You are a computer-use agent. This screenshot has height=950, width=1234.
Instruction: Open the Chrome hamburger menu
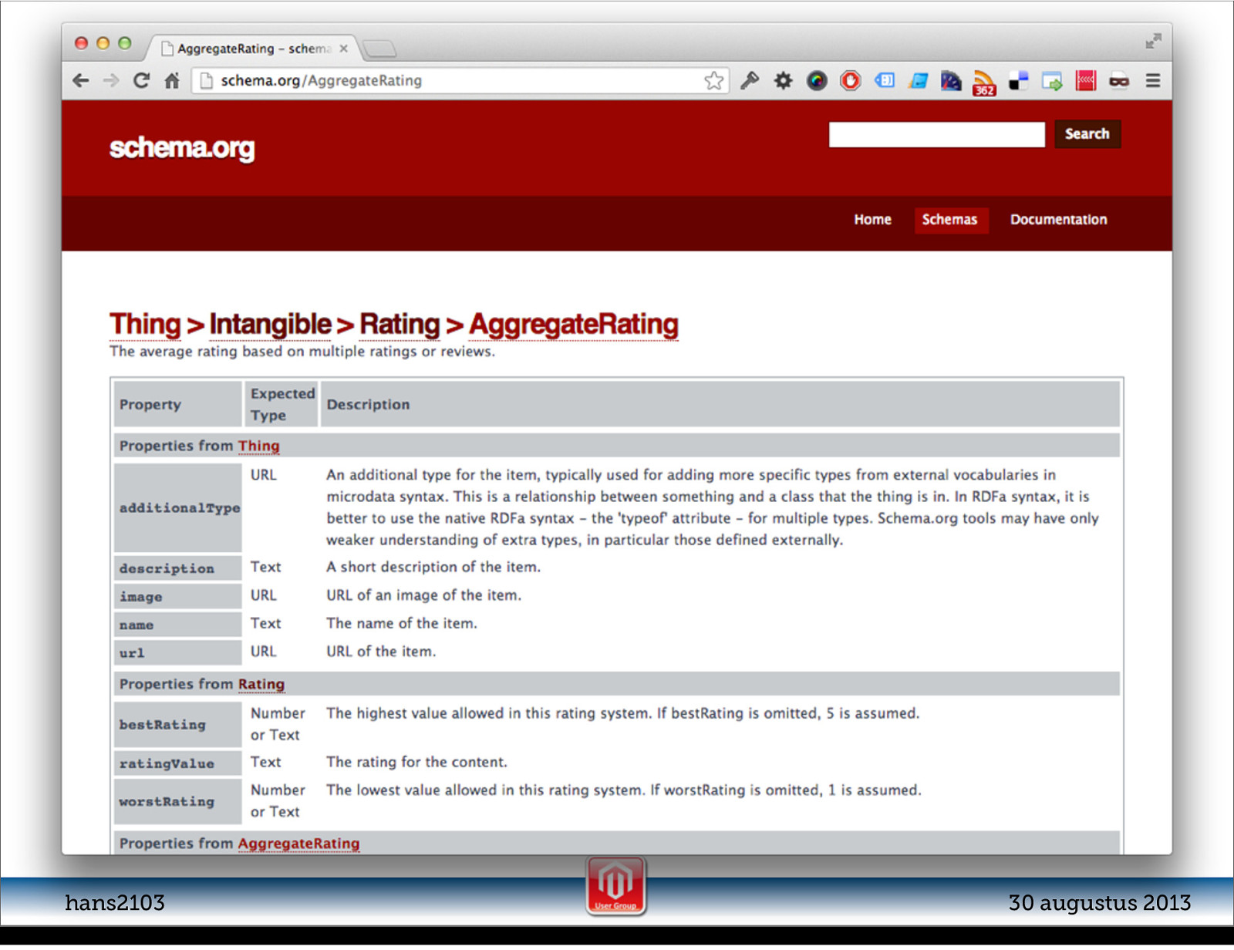point(1153,80)
